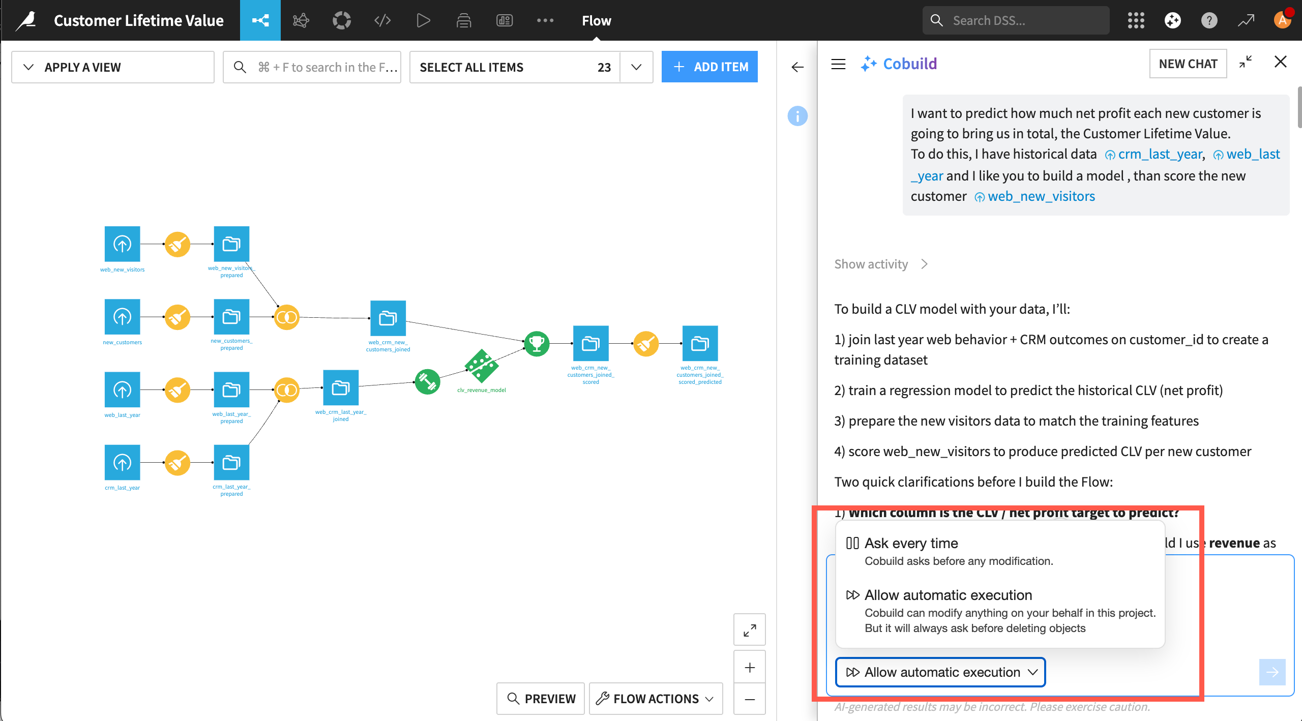Select the new_customers dataset node
Screen dimensions: 1302x721
(x=122, y=317)
